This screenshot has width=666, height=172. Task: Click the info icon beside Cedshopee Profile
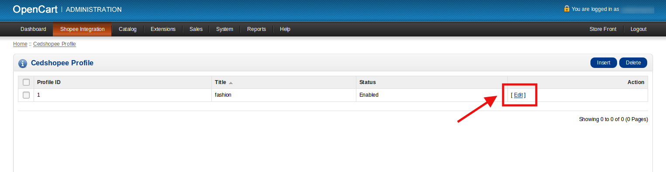[23, 64]
